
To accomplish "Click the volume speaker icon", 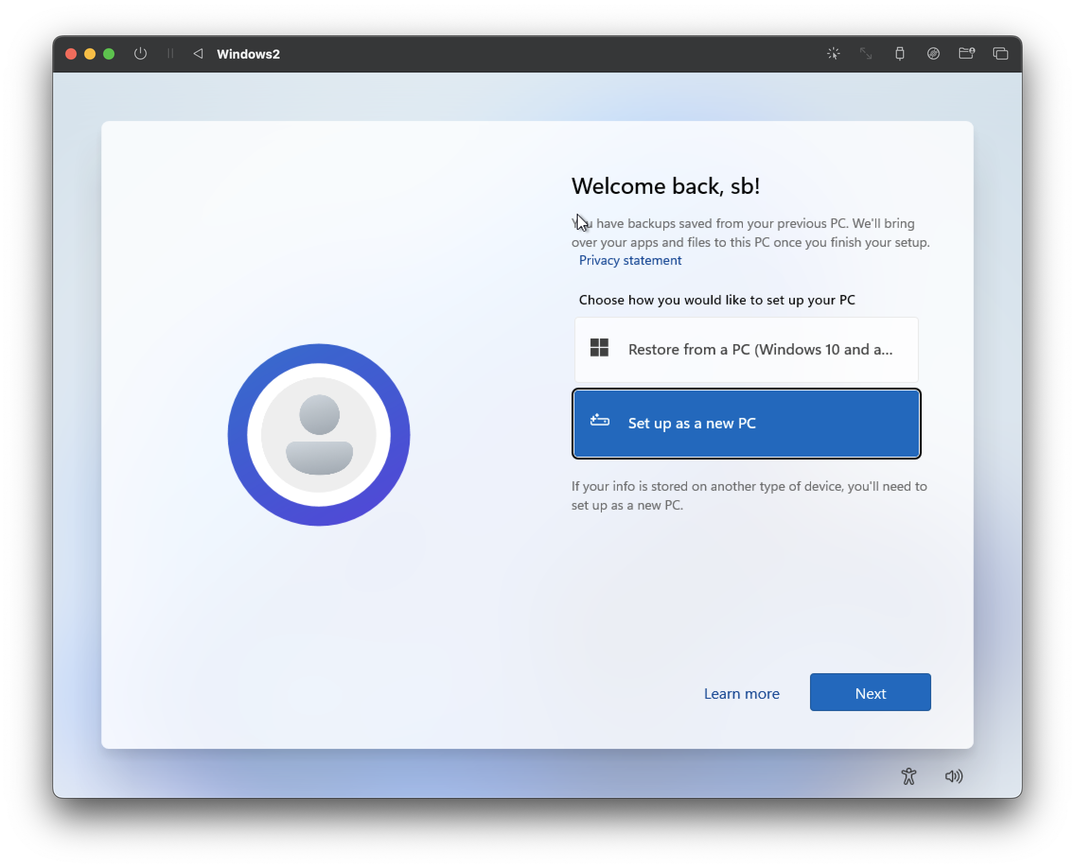I will [x=953, y=776].
